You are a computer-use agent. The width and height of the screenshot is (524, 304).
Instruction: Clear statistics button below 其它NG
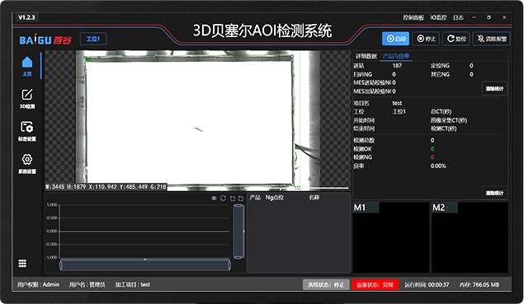coord(494,88)
